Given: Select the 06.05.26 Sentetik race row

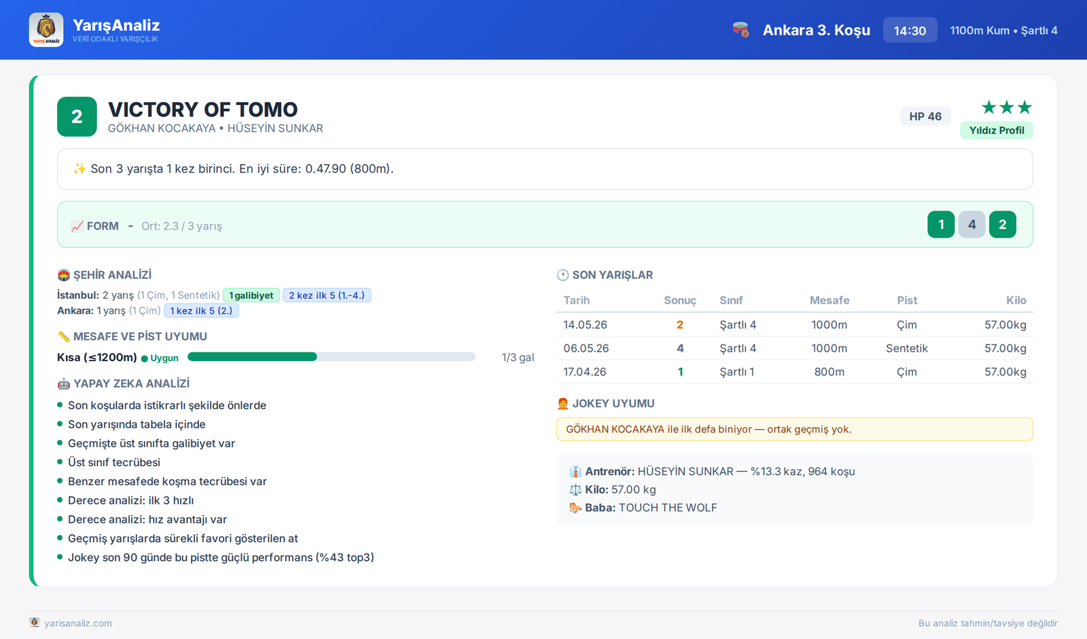Looking at the screenshot, I should (x=795, y=348).
